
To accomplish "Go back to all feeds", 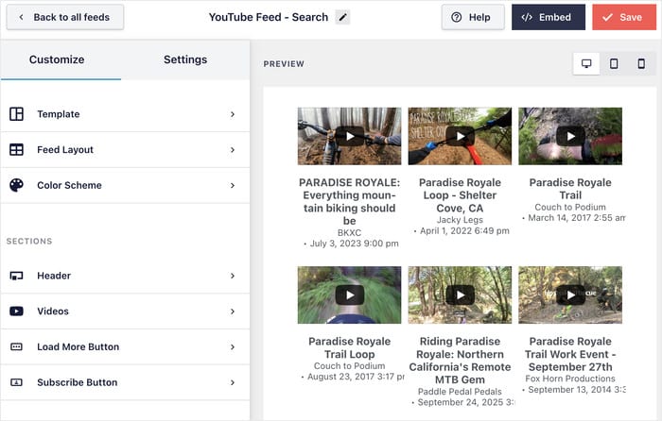I will click(x=65, y=17).
